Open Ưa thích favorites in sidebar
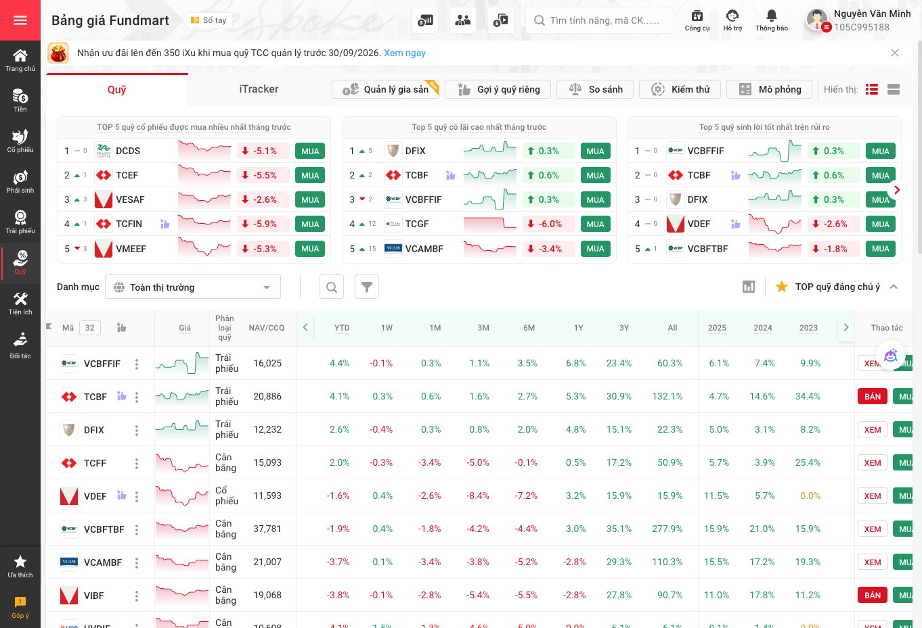 click(20, 566)
